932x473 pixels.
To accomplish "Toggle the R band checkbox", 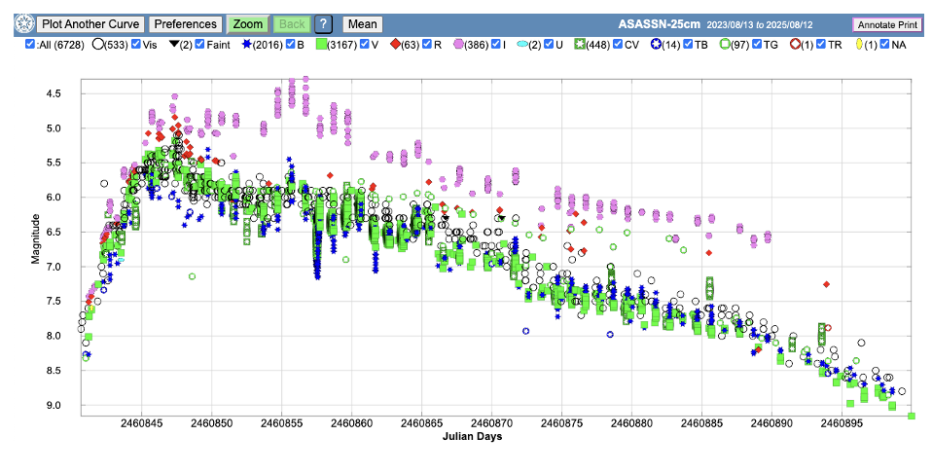I will click(x=427, y=45).
